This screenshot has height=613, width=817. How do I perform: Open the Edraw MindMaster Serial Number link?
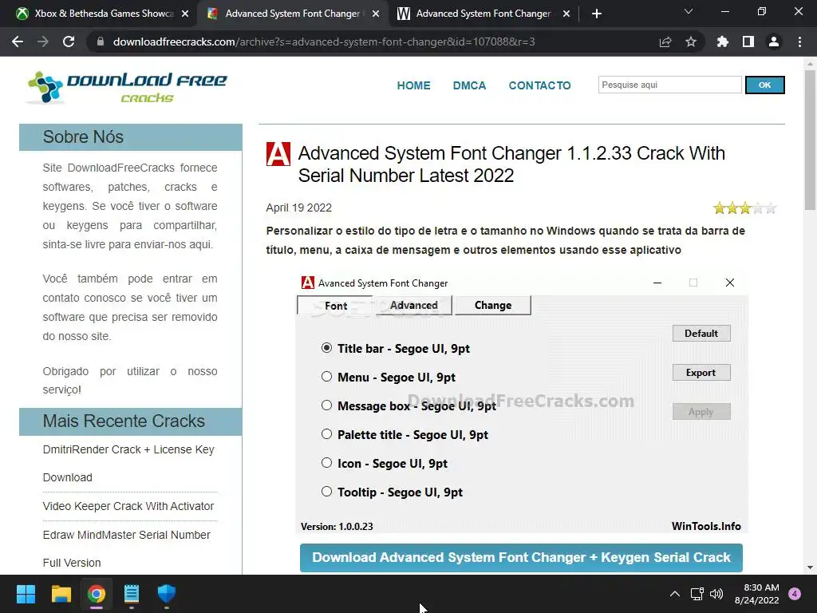(x=126, y=549)
